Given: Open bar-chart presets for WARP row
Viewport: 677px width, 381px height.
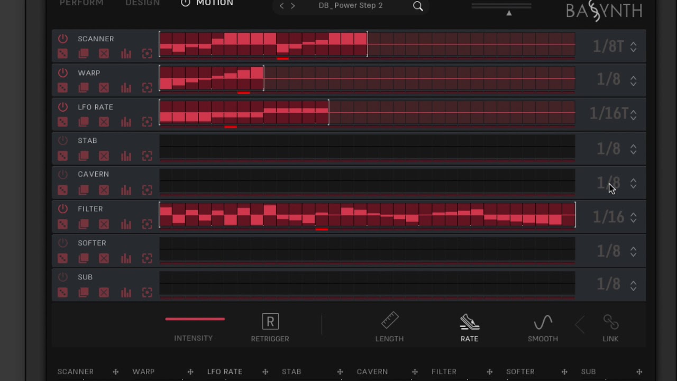Looking at the screenshot, I should (126, 87).
